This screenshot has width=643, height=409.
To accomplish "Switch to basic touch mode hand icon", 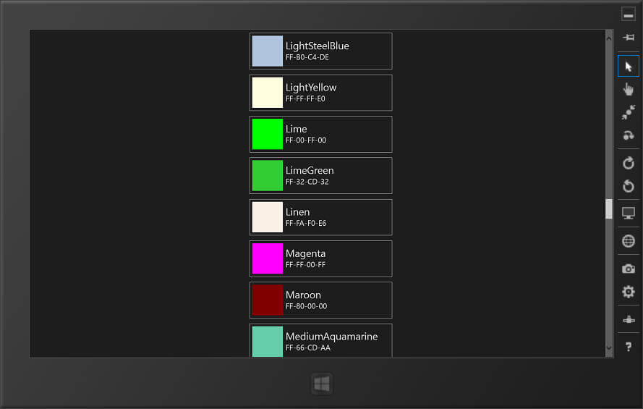I will [x=629, y=89].
